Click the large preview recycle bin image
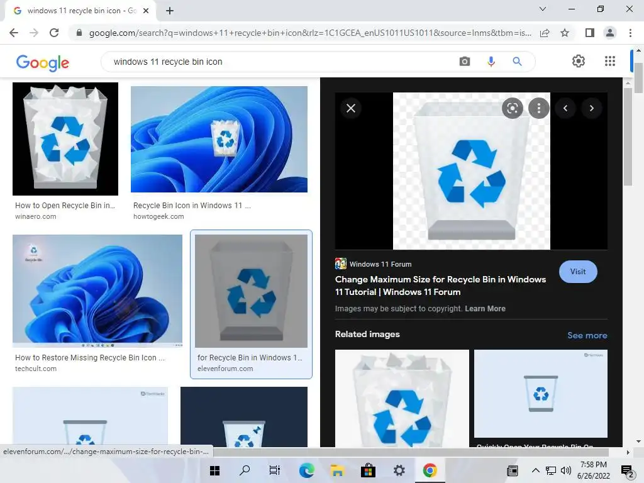This screenshot has height=483, width=644. click(472, 171)
